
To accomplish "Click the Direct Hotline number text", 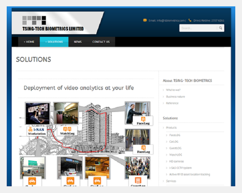I will (209, 20).
